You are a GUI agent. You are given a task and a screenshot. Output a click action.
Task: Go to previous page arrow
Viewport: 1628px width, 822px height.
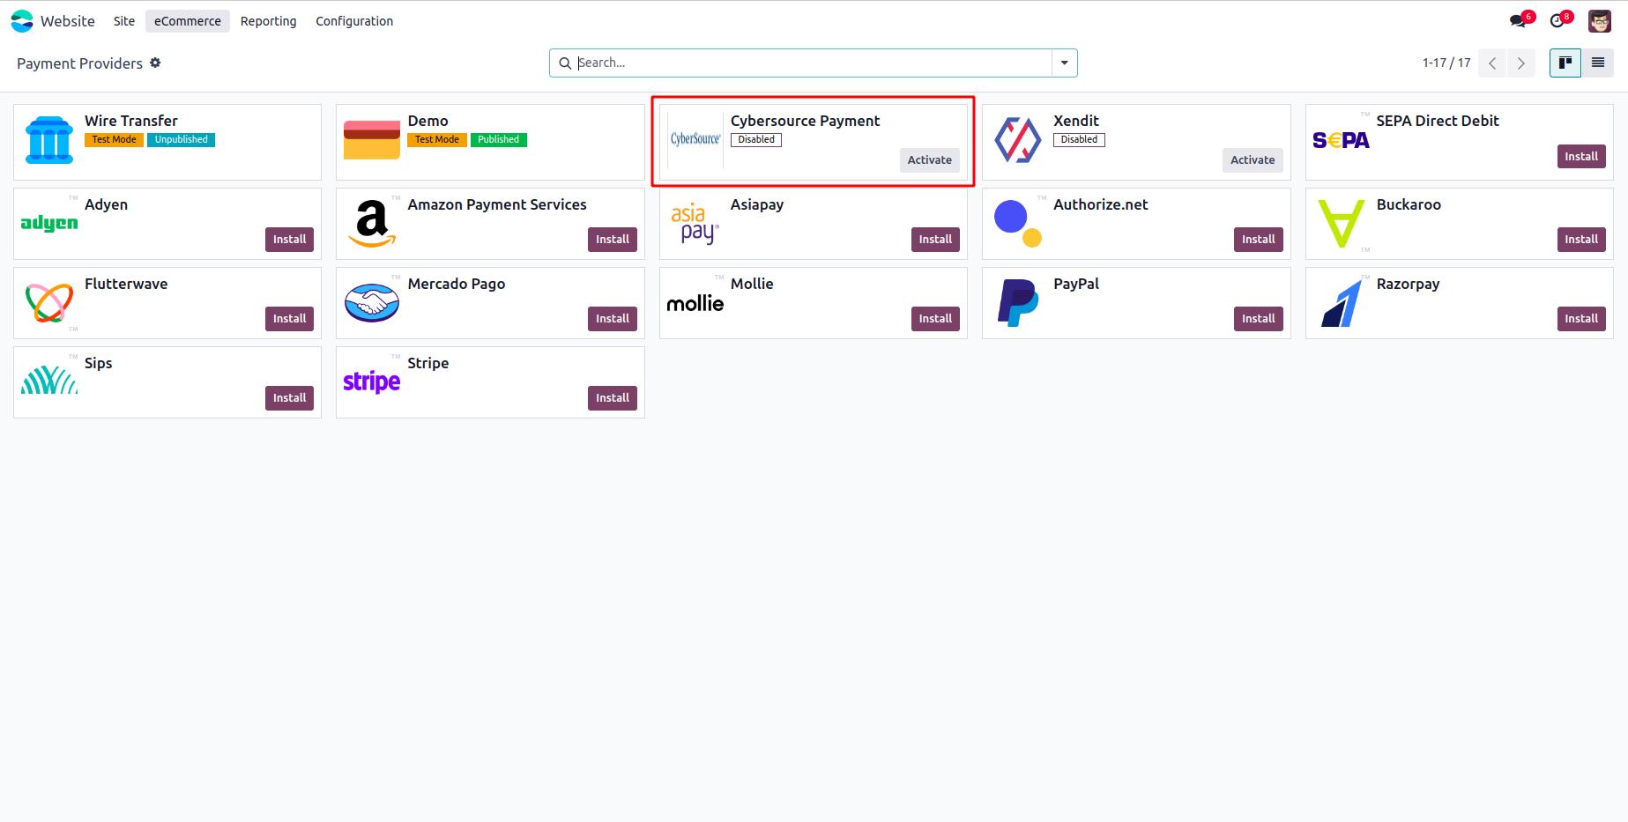click(x=1492, y=63)
